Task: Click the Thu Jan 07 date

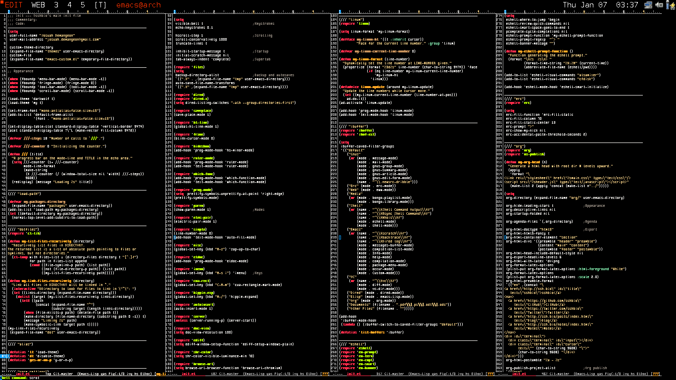Action: tap(585, 5)
